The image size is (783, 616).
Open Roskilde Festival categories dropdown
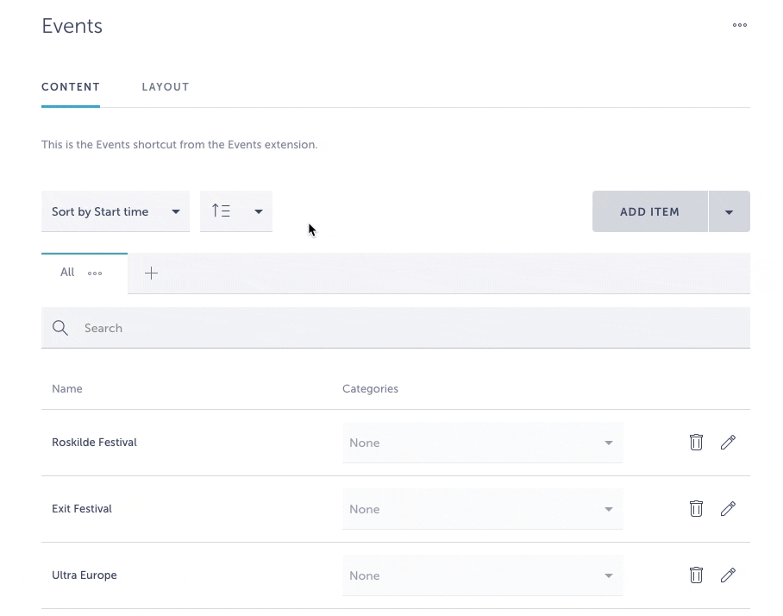point(482,443)
